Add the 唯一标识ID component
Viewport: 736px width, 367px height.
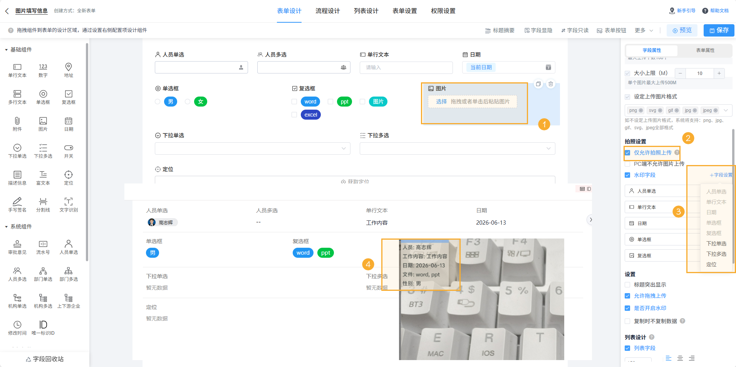pos(43,328)
